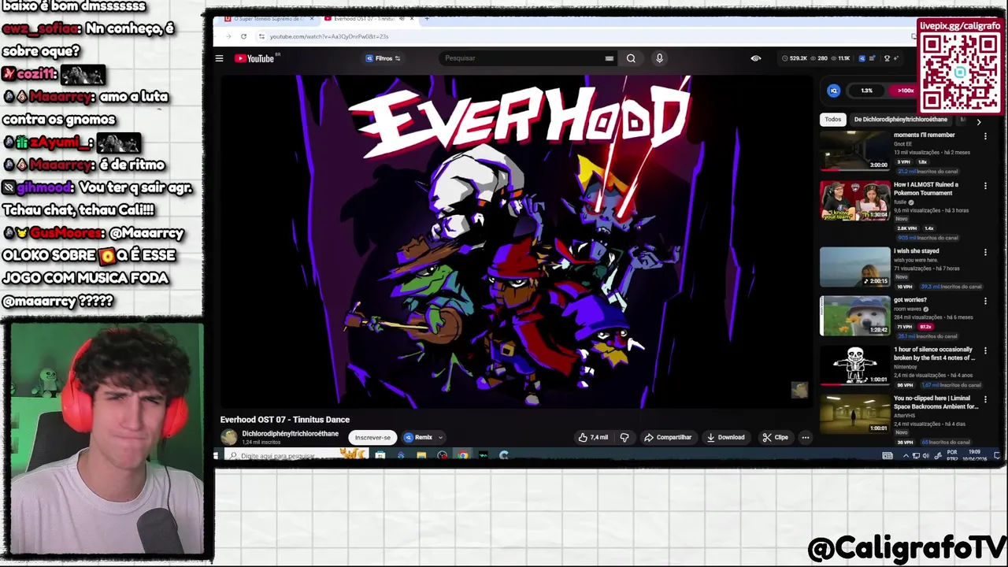
Task: Start voice search with microphone icon
Action: 659,58
